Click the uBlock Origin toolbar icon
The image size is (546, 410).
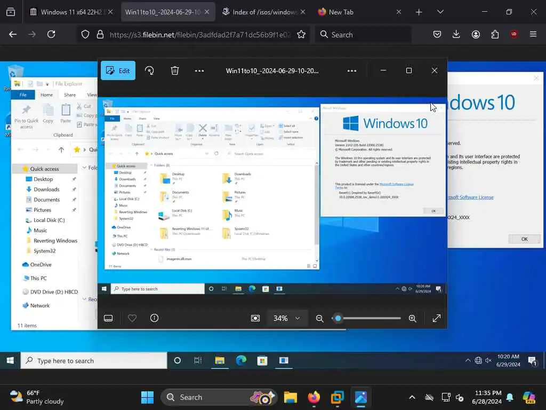tap(514, 35)
